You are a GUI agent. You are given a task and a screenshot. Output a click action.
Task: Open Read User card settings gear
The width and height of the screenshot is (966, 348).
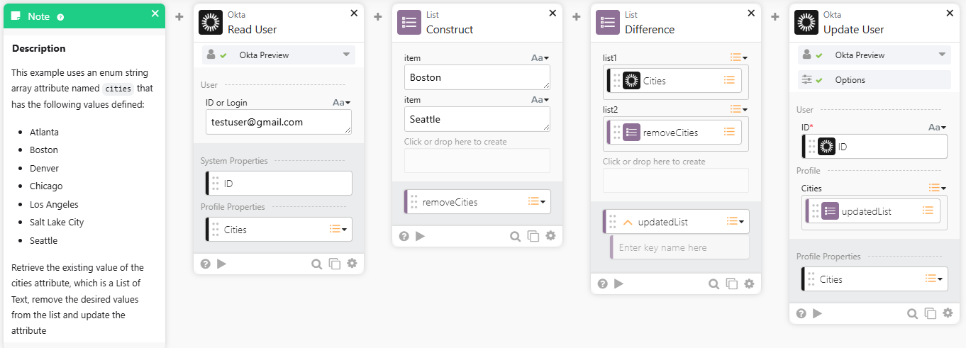[x=352, y=264]
